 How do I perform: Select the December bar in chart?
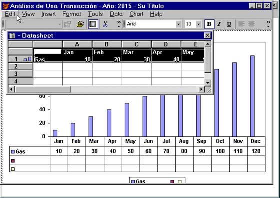[x=252, y=96]
